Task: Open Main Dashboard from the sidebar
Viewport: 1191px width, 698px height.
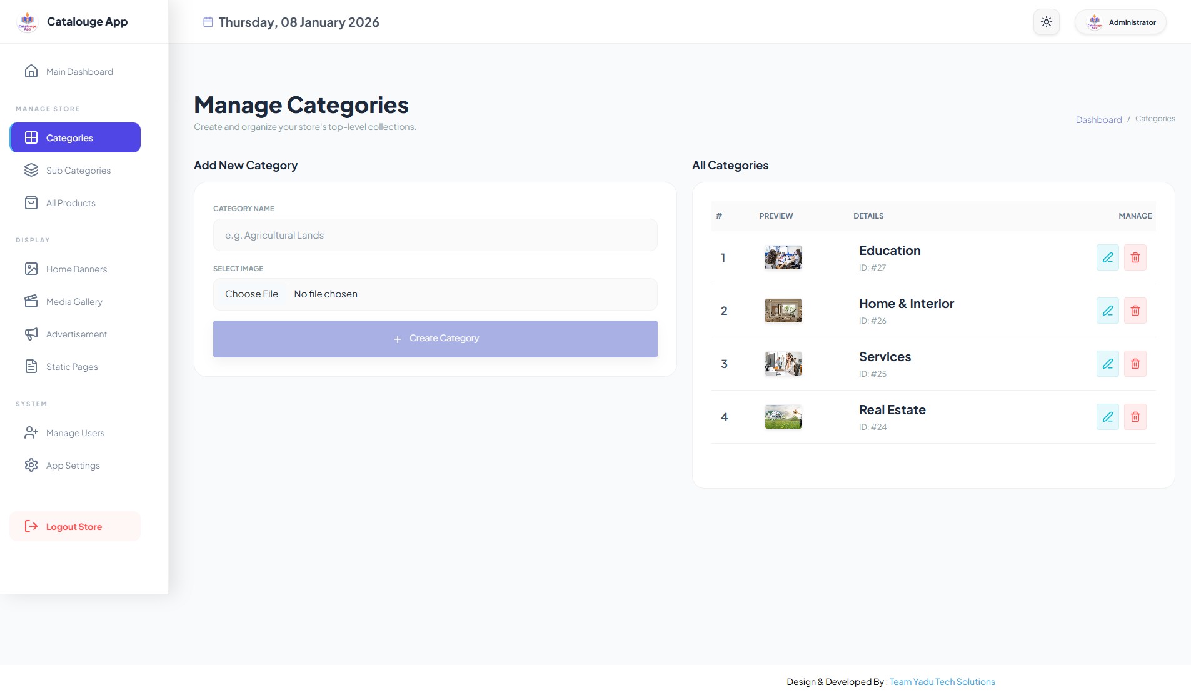Action: pos(75,72)
